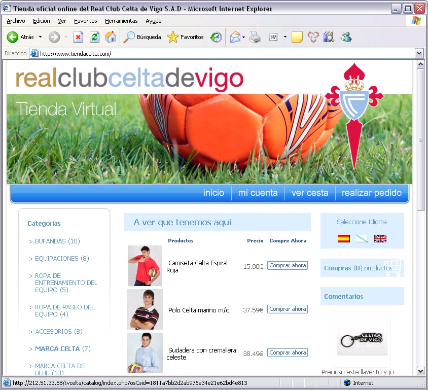Open Camiseta Celta Espiral Roja product link
Screen dimensions: 428x390
(x=197, y=266)
